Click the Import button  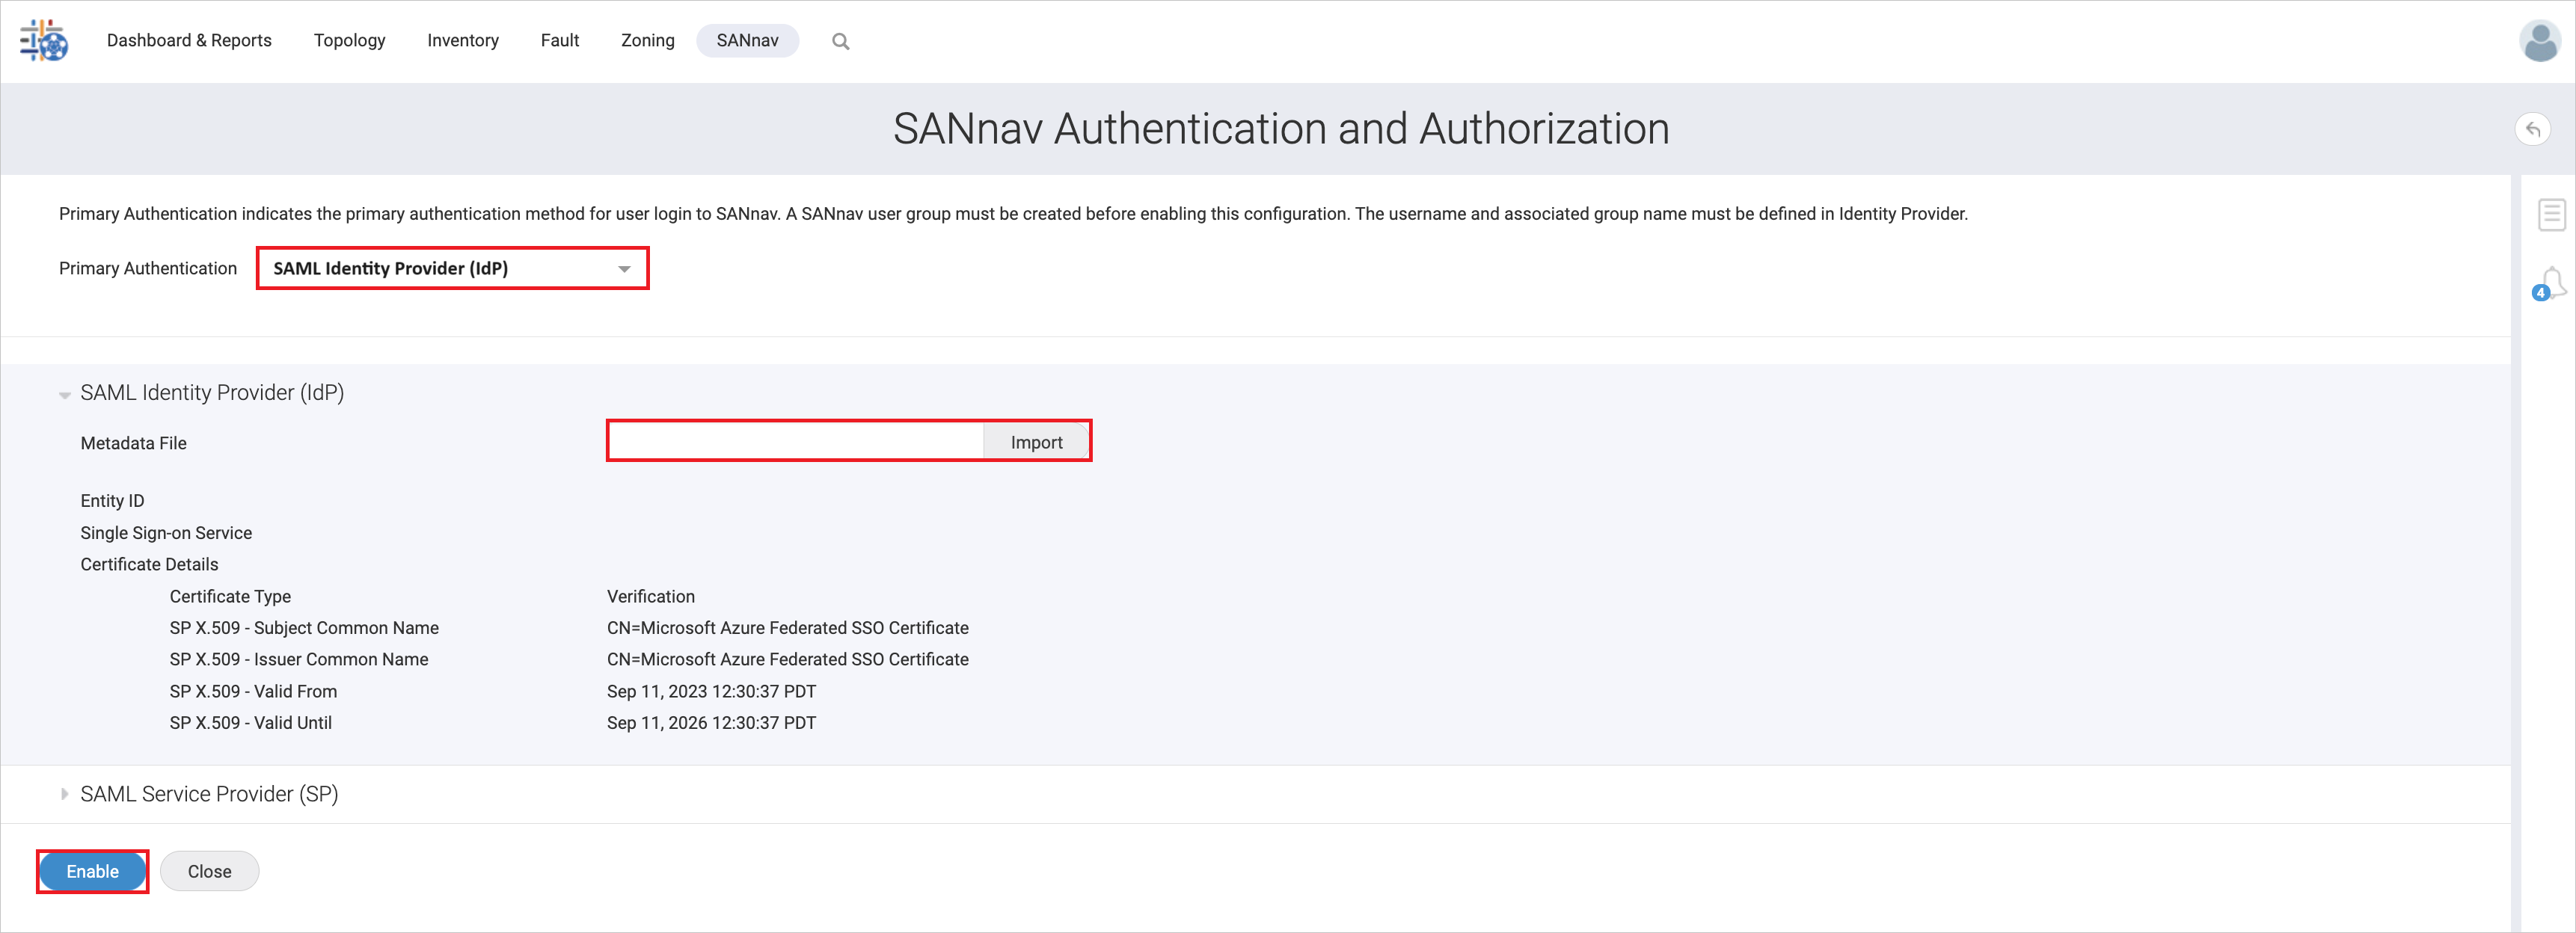(1036, 442)
